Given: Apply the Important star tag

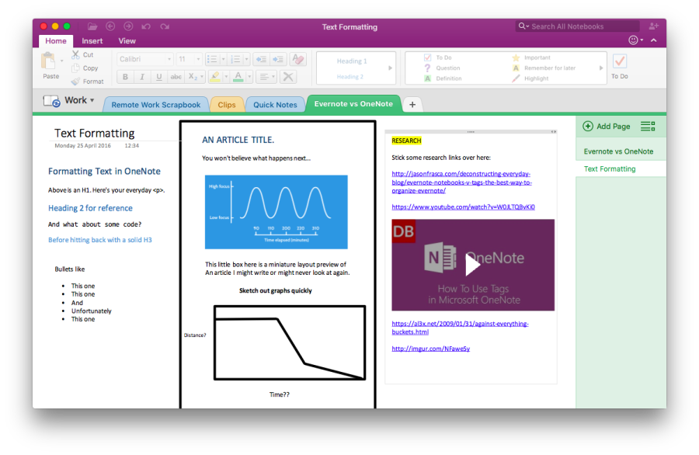Looking at the screenshot, I should [531, 57].
